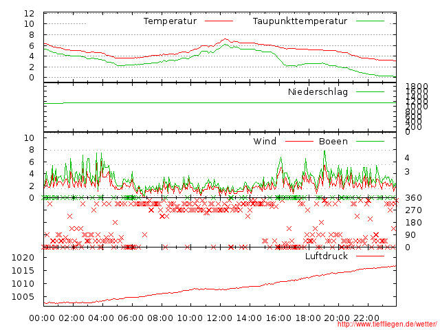Click the Wind legend label
The image size is (440, 330).
pos(265,141)
